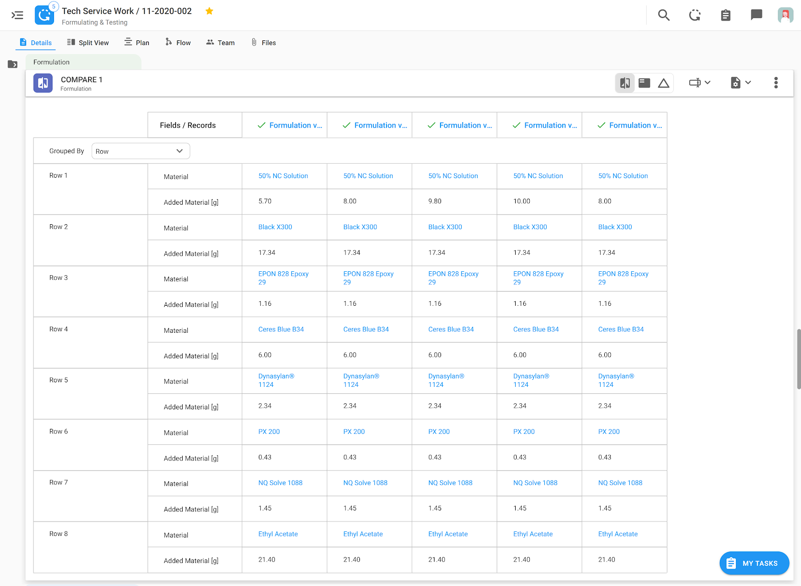Open first Formulation v... column header link
Image resolution: width=801 pixels, height=586 pixels.
[296, 125]
